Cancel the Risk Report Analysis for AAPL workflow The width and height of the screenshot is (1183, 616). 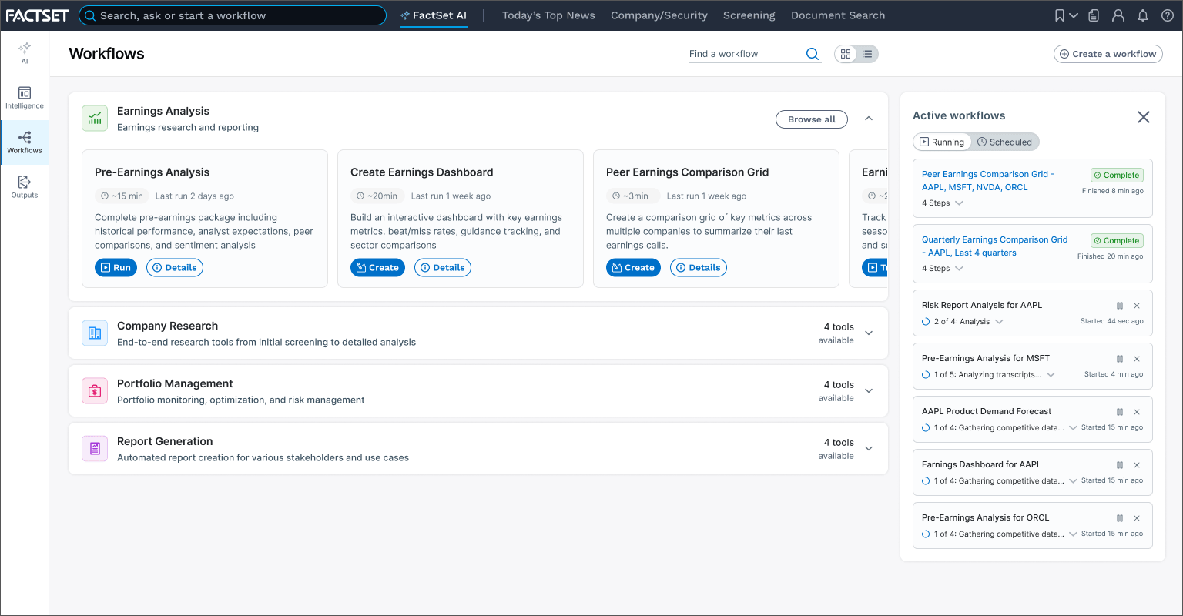point(1137,306)
